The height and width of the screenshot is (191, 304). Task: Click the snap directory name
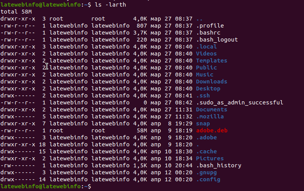pos(203,123)
